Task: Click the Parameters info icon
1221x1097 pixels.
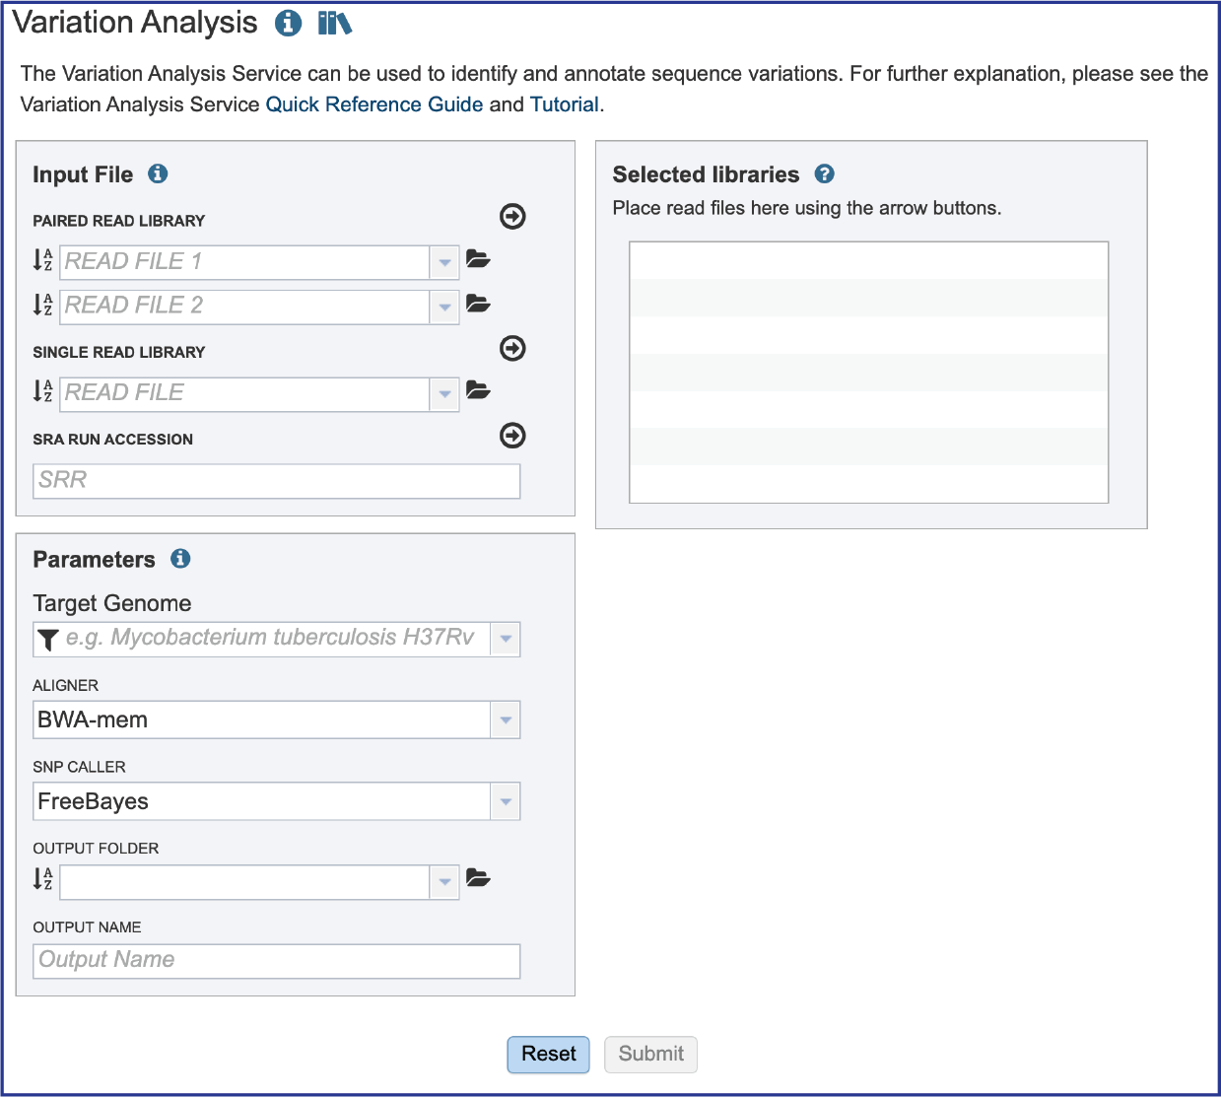Action: (x=180, y=559)
